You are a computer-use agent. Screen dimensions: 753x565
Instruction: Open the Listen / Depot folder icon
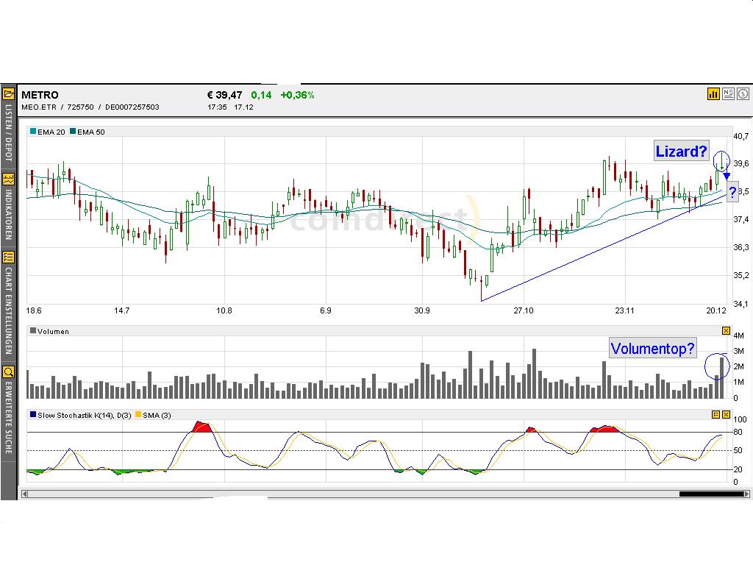click(8, 93)
